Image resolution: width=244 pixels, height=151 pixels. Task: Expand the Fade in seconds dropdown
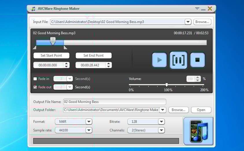pos(70,79)
